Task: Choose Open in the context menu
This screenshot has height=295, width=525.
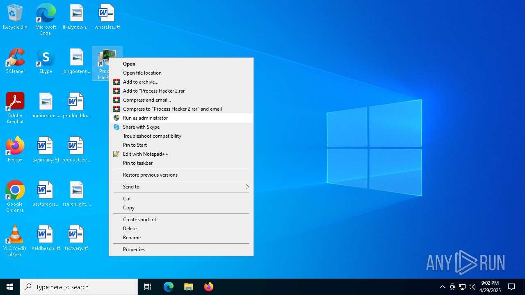Action: click(181, 64)
